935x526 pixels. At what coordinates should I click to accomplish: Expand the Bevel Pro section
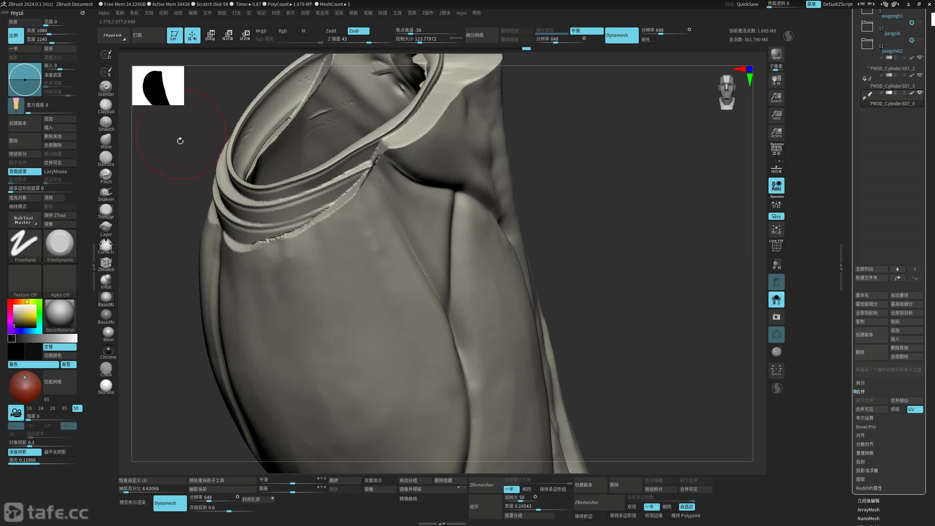tap(866, 427)
